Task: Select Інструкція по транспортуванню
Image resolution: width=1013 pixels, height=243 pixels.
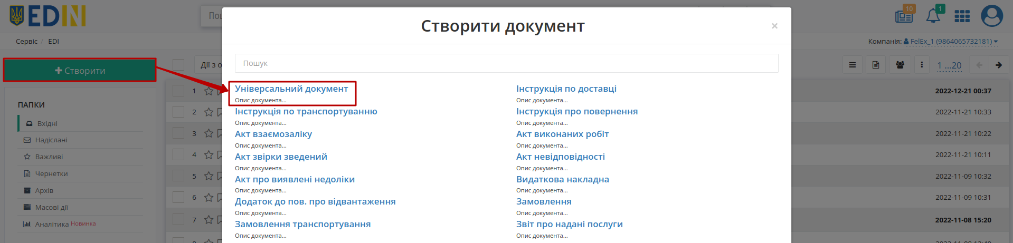Action: (306, 111)
